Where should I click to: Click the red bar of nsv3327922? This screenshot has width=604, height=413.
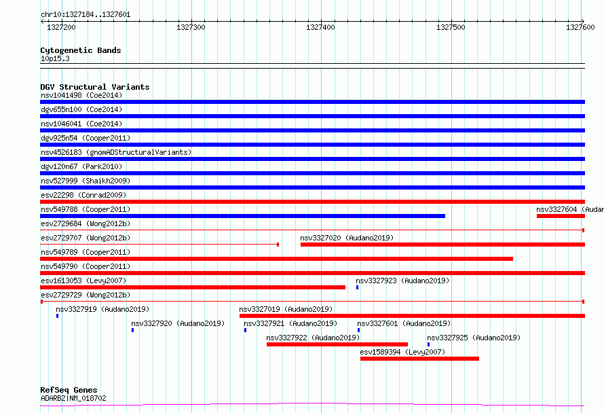coord(337,344)
